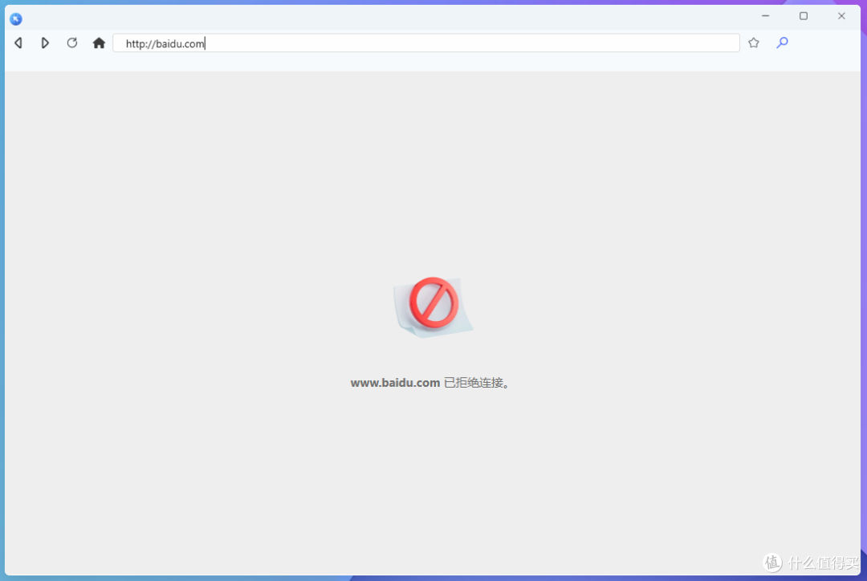Click the forward navigation arrow
The height and width of the screenshot is (581, 867).
pos(45,43)
